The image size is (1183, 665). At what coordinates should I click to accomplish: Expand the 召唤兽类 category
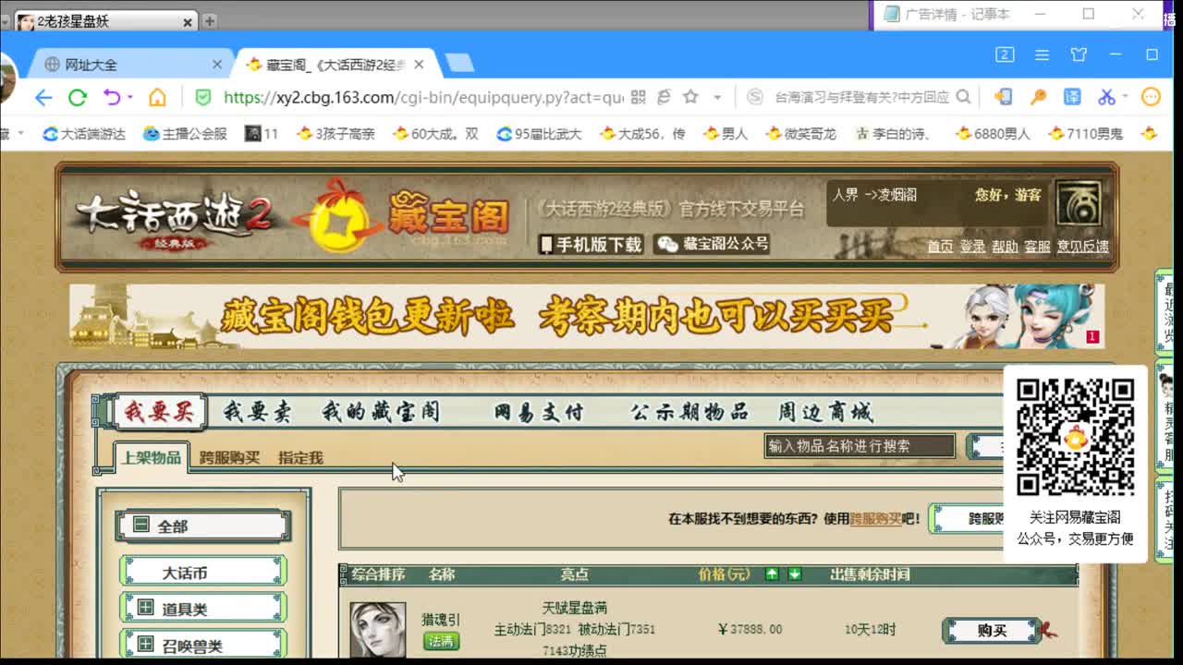click(x=146, y=645)
